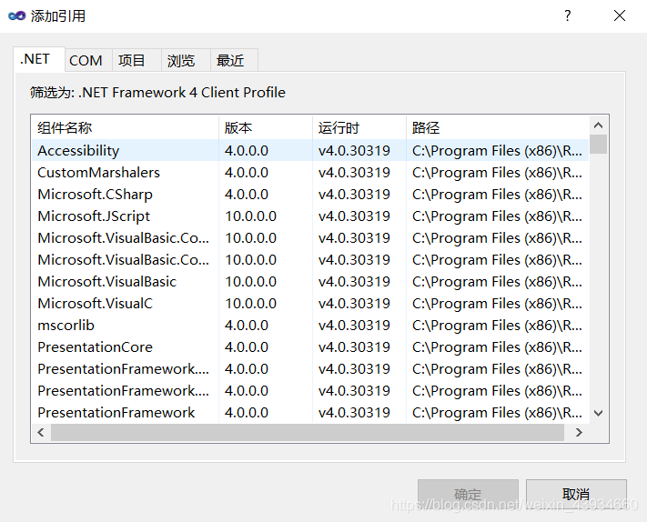This screenshot has width=647, height=522.
Task: Click the vertical scrollbar thumb
Action: tap(598, 145)
